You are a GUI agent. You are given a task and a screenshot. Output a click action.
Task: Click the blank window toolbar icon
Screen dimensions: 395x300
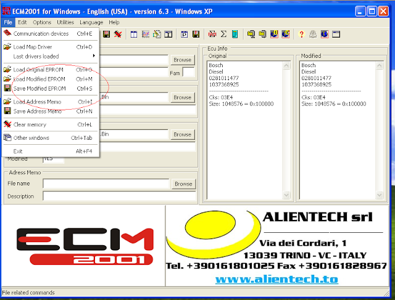336,34
